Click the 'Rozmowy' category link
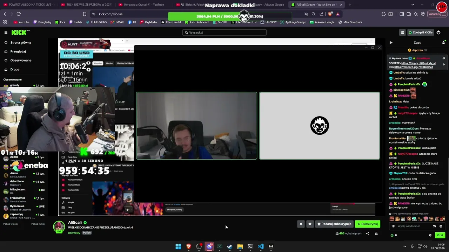 pos(74,233)
